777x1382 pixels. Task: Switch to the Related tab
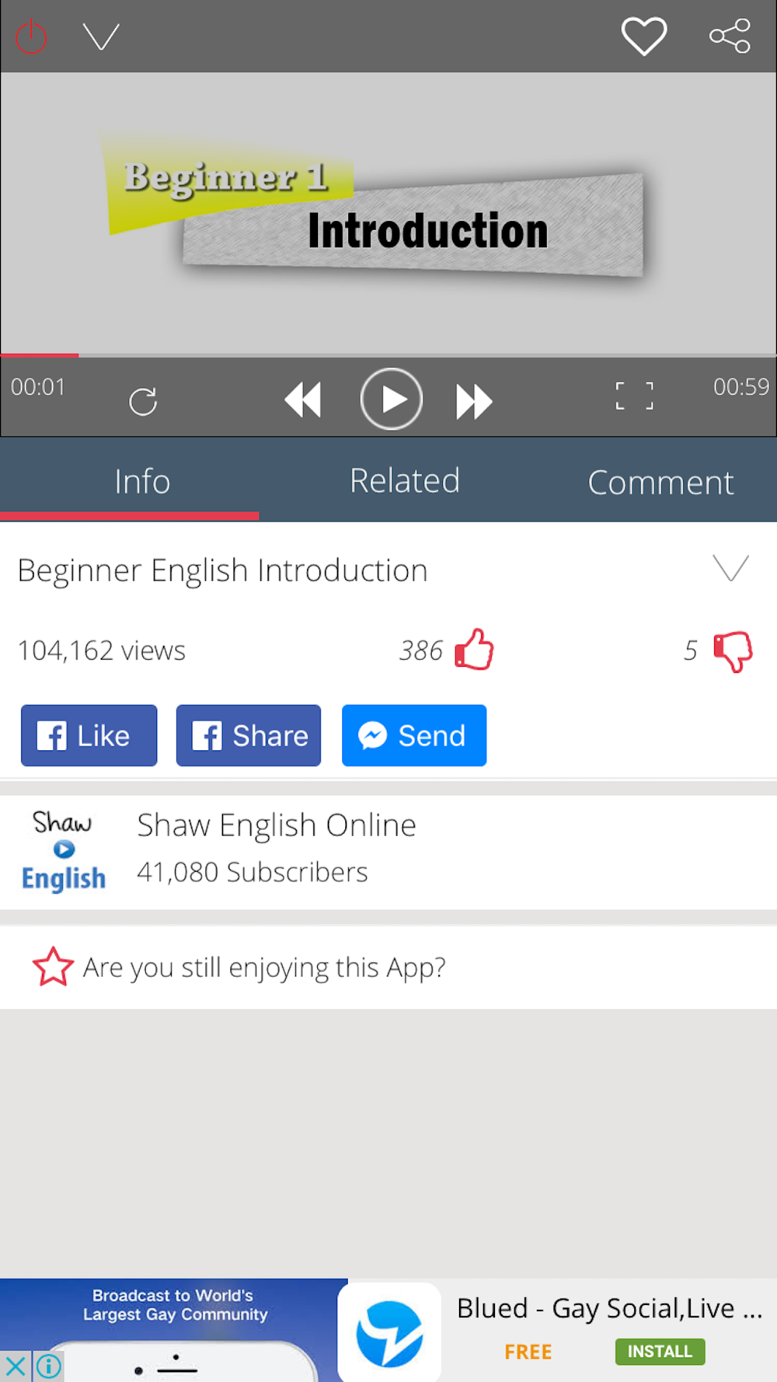tap(404, 480)
